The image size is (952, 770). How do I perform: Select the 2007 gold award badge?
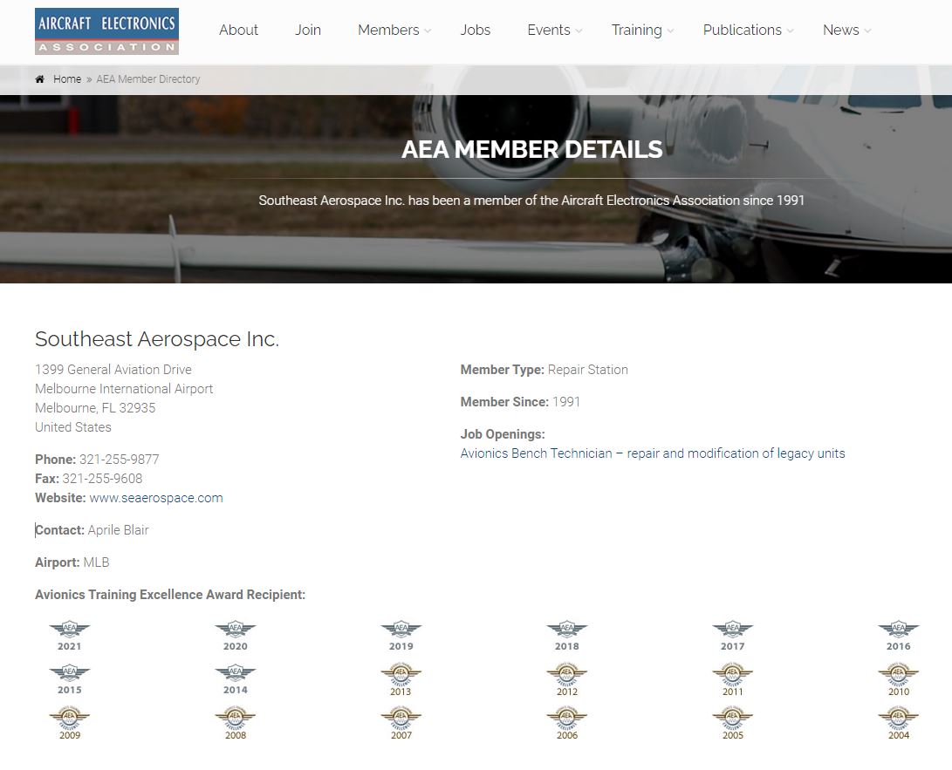point(401,723)
